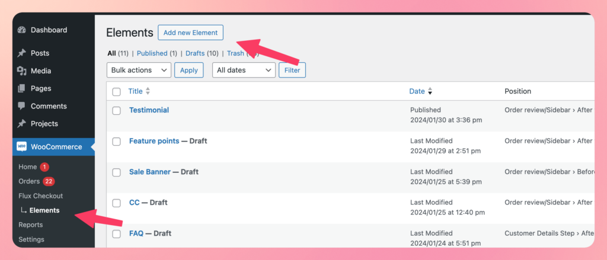607x260 pixels.
Task: Click FAQ's Customer Details Step position text
Action: [x=549, y=233]
